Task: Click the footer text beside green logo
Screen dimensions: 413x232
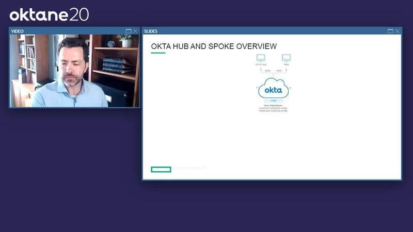Action: [189, 168]
